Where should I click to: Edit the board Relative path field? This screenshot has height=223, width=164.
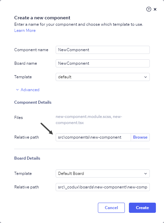click(103, 187)
